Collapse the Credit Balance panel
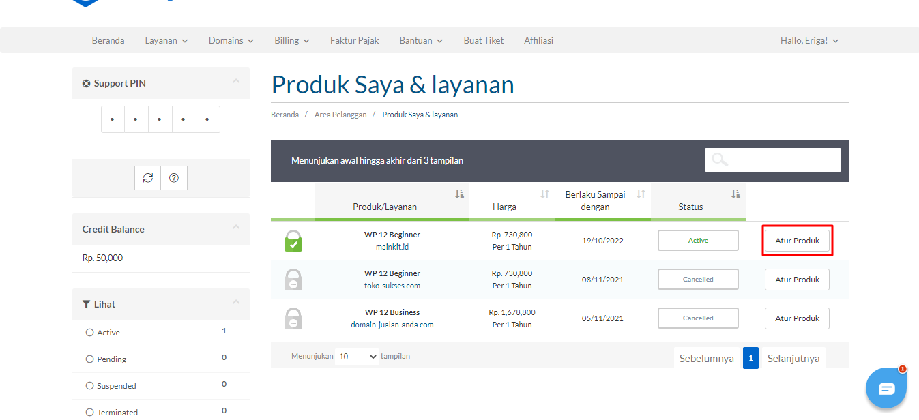This screenshot has width=919, height=420. (x=236, y=228)
